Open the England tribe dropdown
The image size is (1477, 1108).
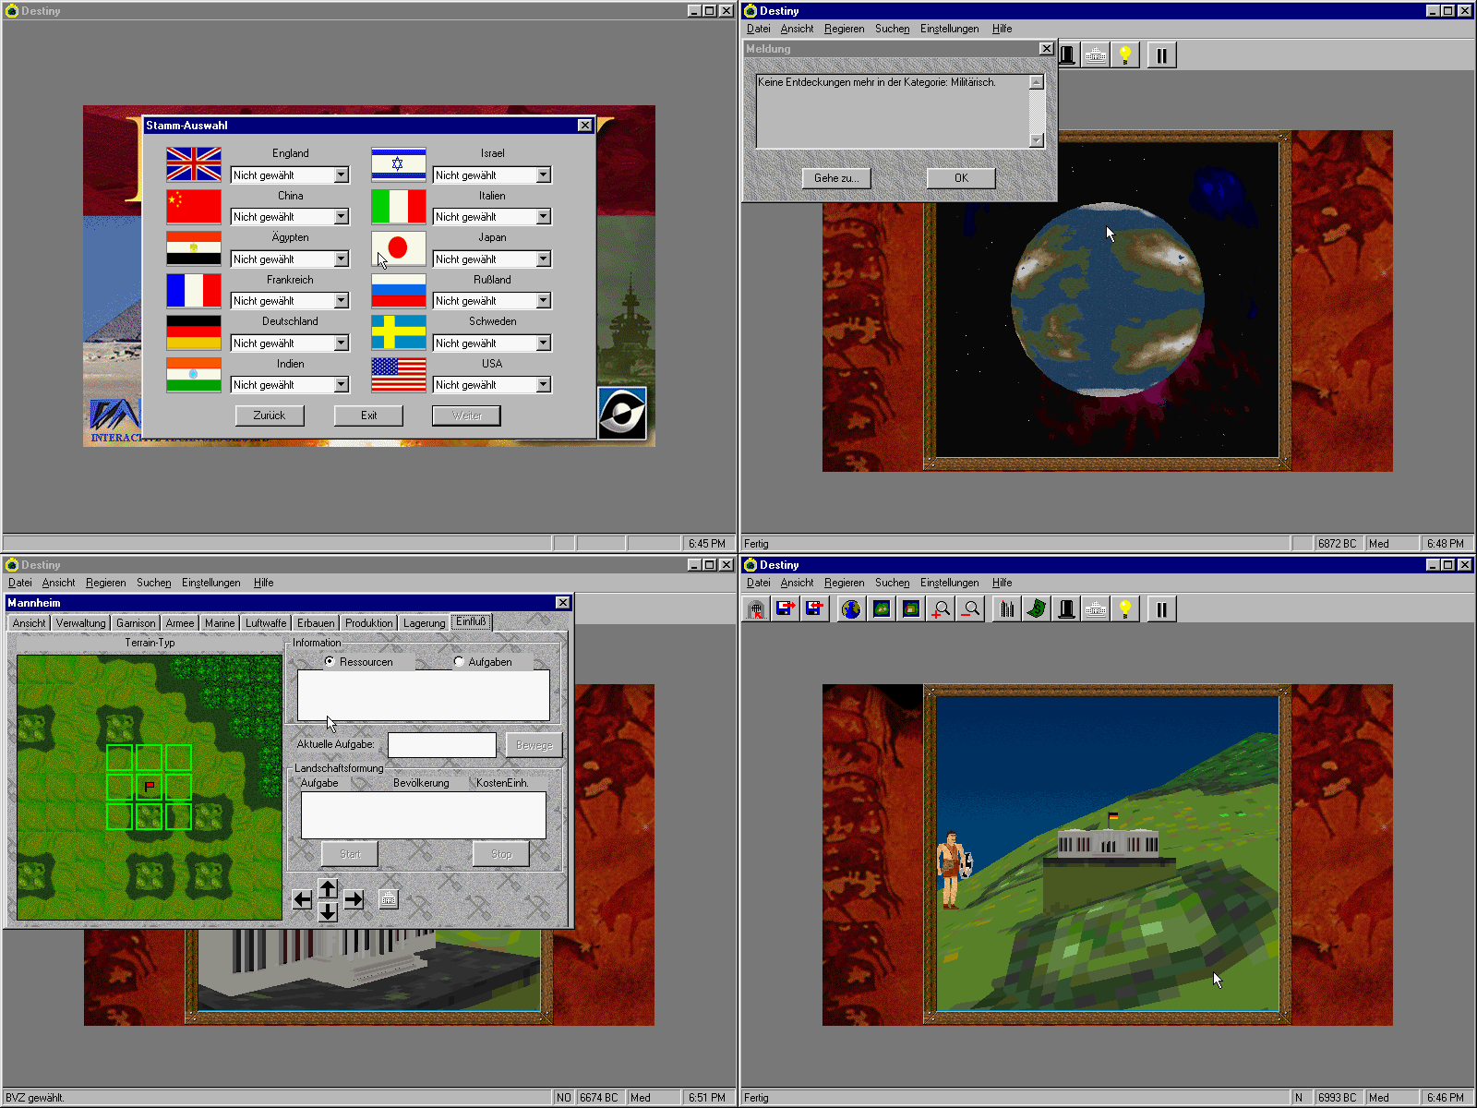[342, 175]
